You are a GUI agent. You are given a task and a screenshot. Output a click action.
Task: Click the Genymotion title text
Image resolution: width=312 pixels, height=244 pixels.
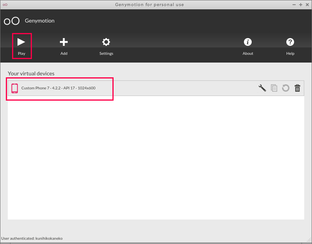pos(40,21)
